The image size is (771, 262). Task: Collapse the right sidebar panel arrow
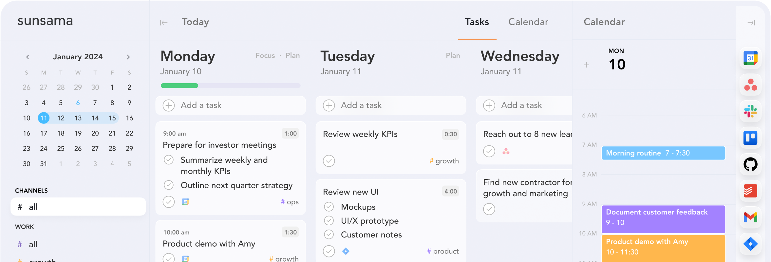coord(751,23)
